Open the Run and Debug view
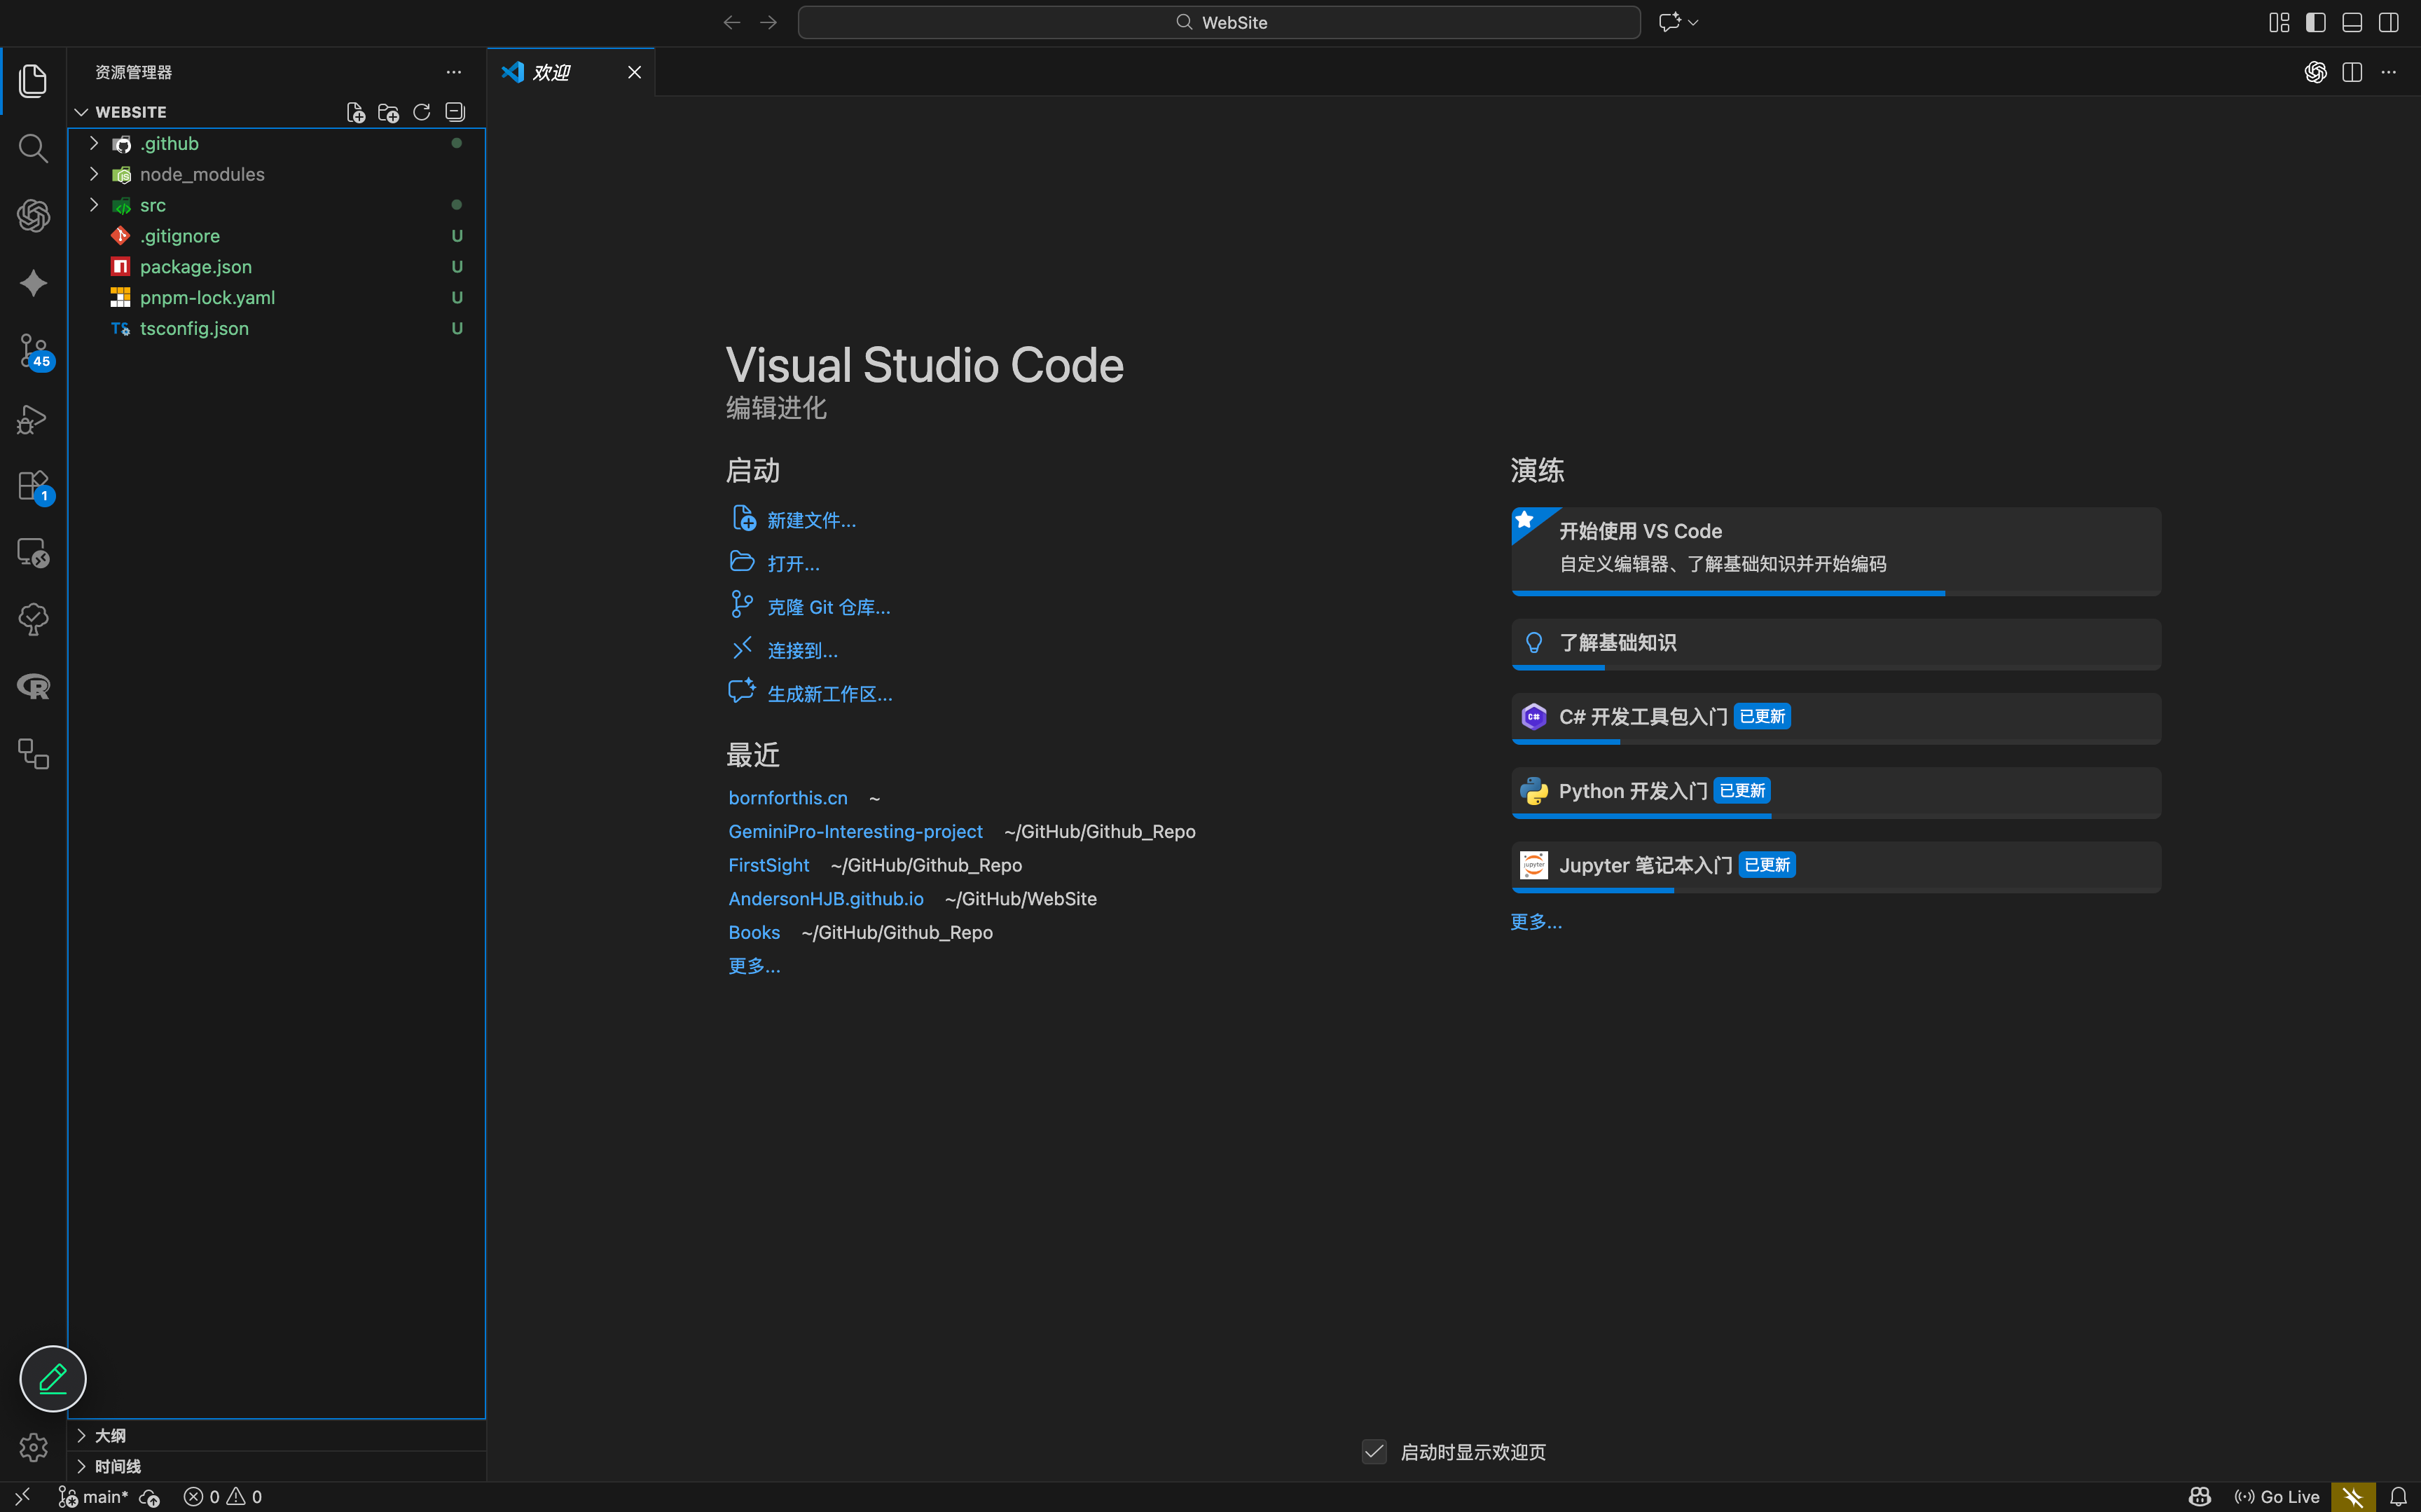Screen dimensions: 2421x1512 [33, 419]
